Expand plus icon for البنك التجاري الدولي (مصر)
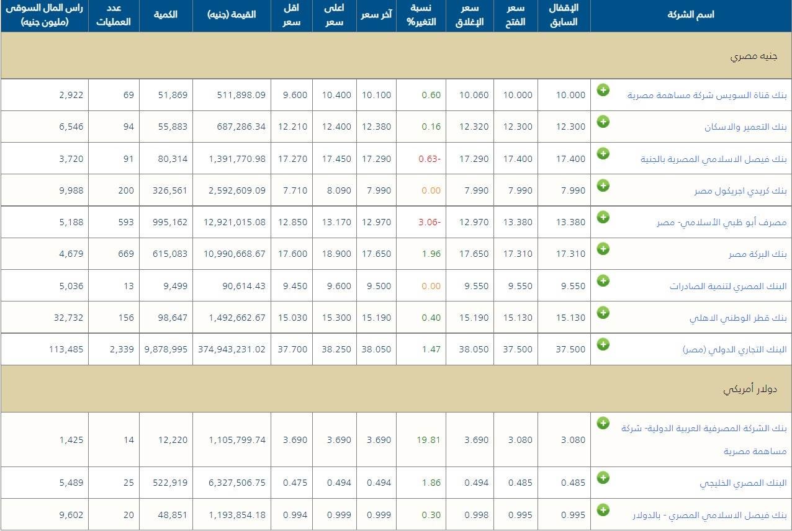The height and width of the screenshot is (531, 792). pos(603,344)
